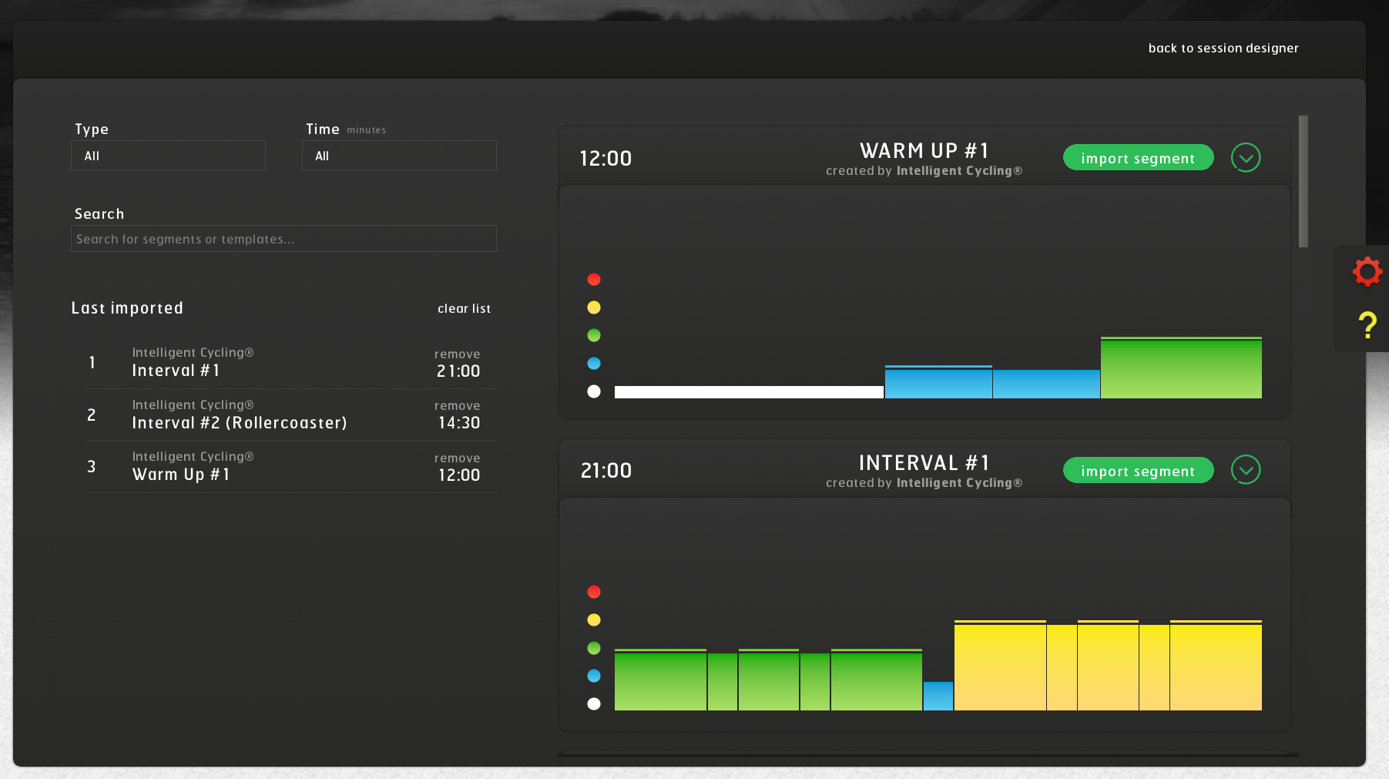
Task: Clear the last imported list
Action: tap(464, 308)
